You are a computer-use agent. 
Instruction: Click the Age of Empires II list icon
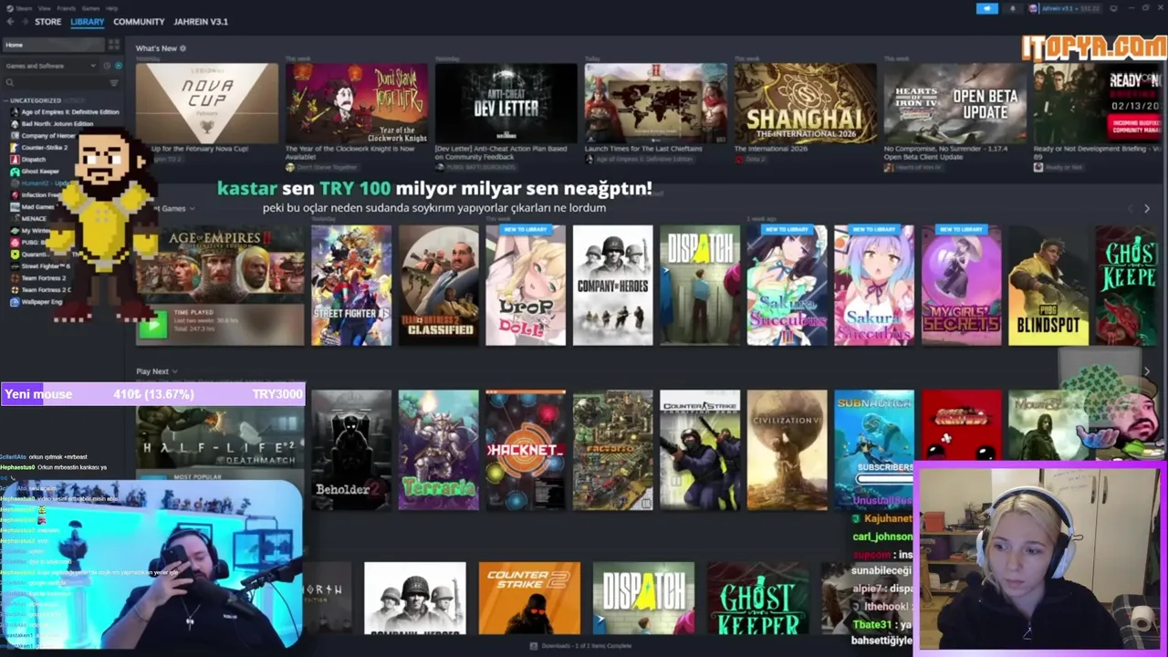point(15,112)
